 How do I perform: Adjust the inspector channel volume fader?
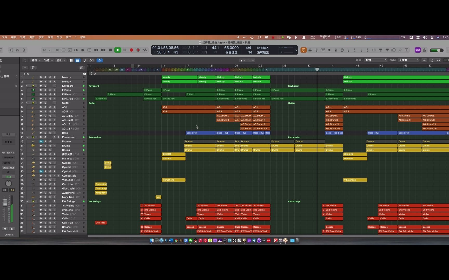[5, 203]
